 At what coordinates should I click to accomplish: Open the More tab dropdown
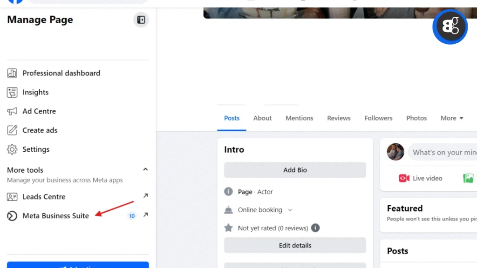(x=452, y=118)
